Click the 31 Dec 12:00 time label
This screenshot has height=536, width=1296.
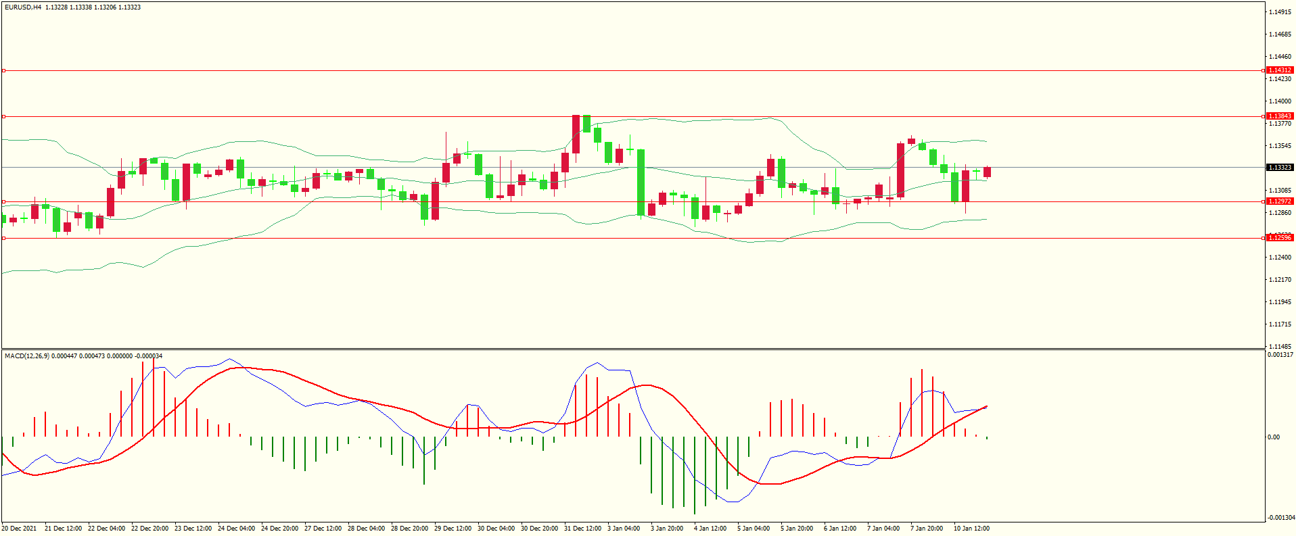click(582, 529)
